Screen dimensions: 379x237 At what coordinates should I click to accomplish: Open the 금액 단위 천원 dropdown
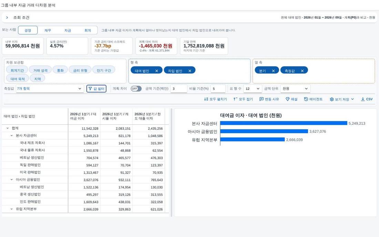pos(295,89)
